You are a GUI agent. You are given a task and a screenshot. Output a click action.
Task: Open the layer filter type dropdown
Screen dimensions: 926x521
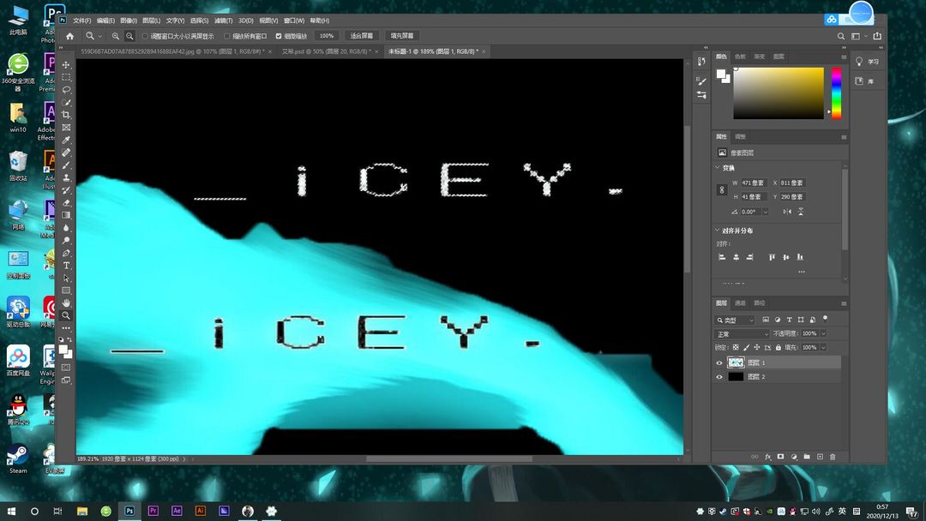tap(736, 320)
